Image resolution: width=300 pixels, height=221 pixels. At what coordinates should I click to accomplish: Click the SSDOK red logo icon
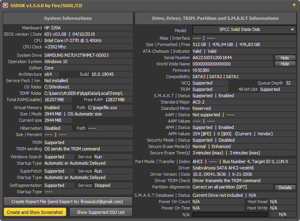(5, 5)
